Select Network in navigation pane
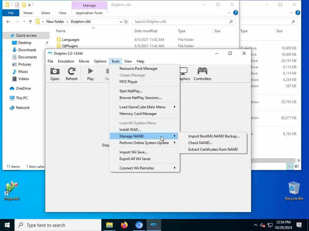The height and width of the screenshot is (231, 309). pos(23,108)
